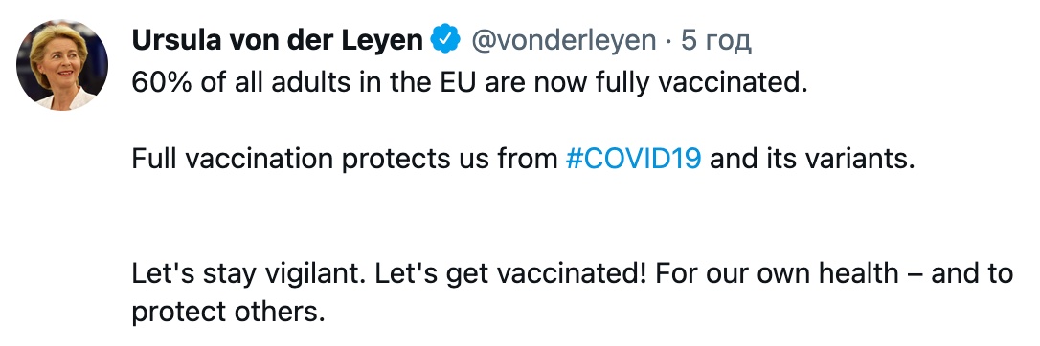The image size is (1040, 346).
Task: Click the separator dot before timestamp
Action: 668,42
